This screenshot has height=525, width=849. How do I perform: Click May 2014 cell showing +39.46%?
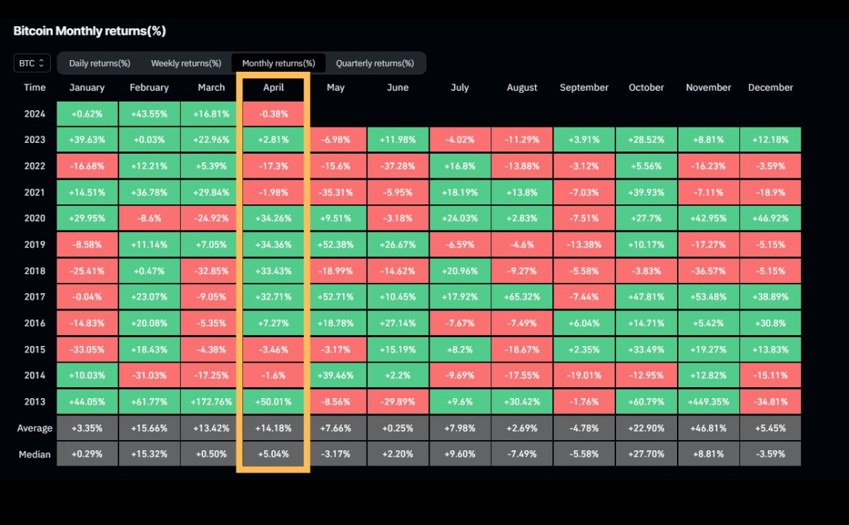[x=336, y=375]
